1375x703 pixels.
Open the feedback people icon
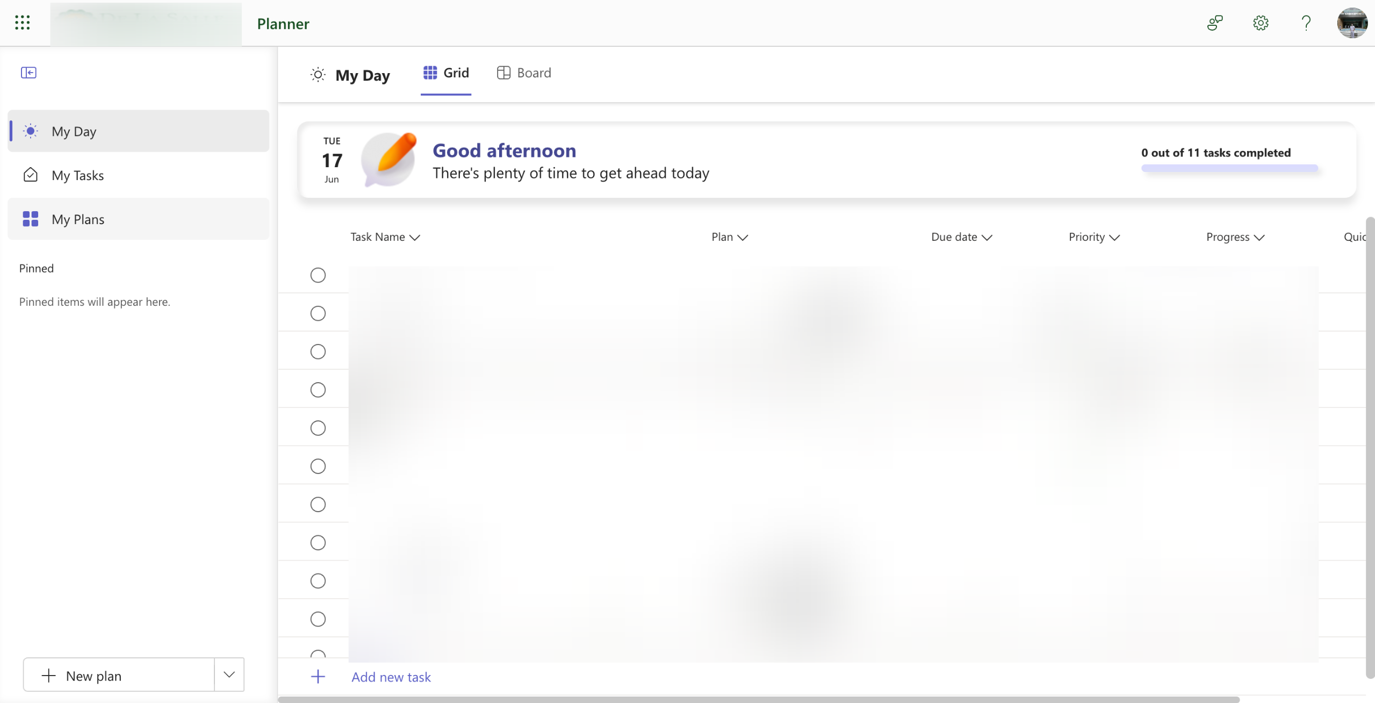1215,23
